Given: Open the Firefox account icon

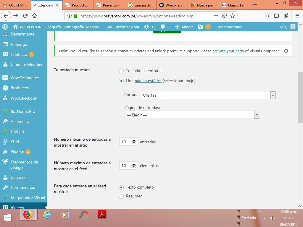Looking at the screenshot, I should click(286, 16).
